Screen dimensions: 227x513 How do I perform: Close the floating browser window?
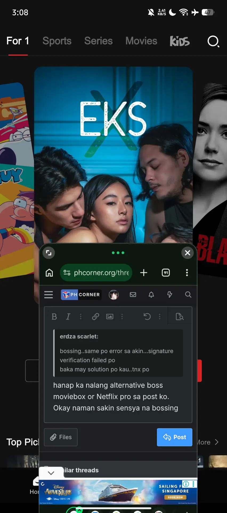click(x=188, y=253)
